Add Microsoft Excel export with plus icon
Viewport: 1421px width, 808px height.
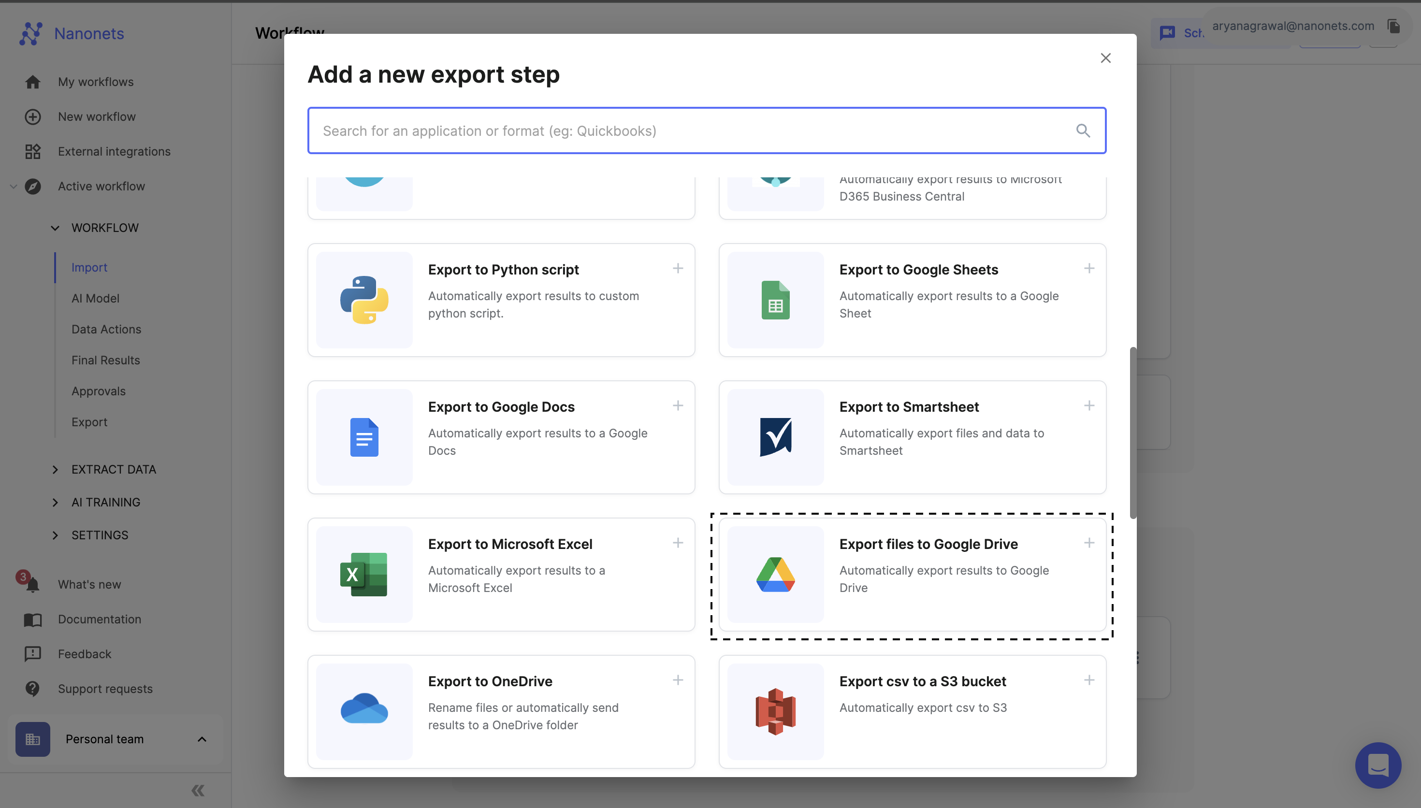(678, 543)
